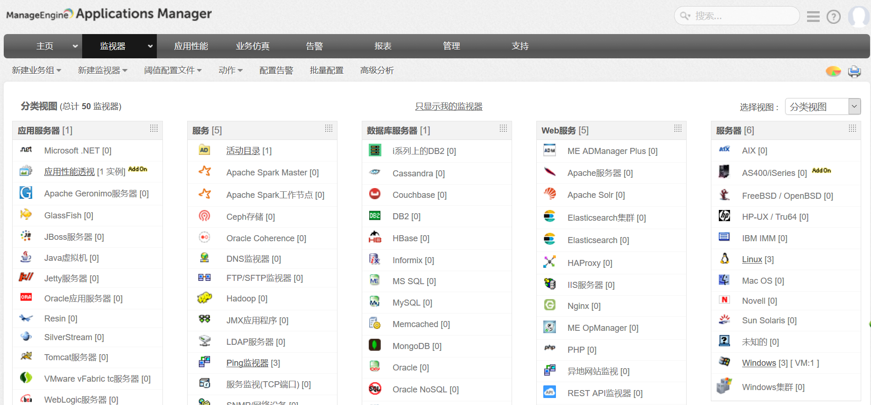Click the ManageEngine Applications Manager logo

point(109,14)
